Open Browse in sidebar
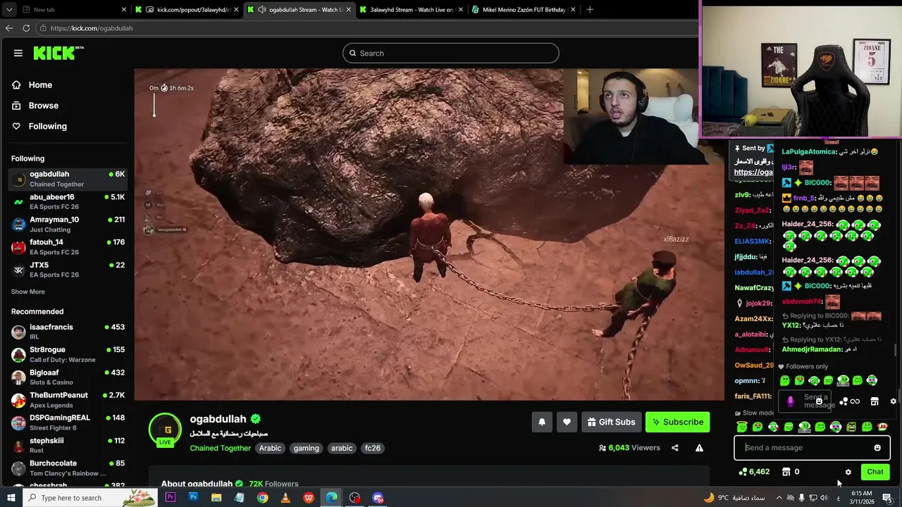This screenshot has width=902, height=507. point(43,106)
